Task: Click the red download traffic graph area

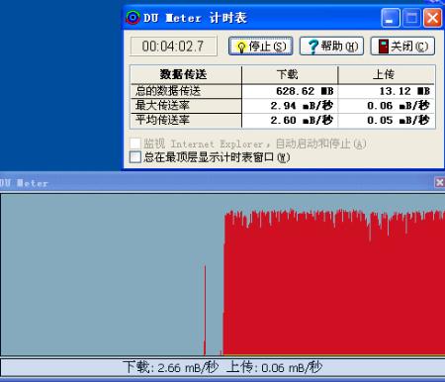Action: 334,284
